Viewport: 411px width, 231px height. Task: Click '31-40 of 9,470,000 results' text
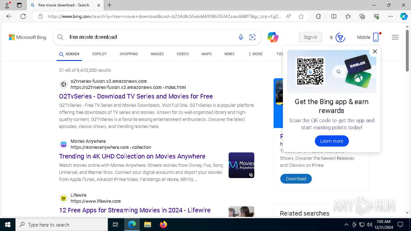tap(85, 70)
